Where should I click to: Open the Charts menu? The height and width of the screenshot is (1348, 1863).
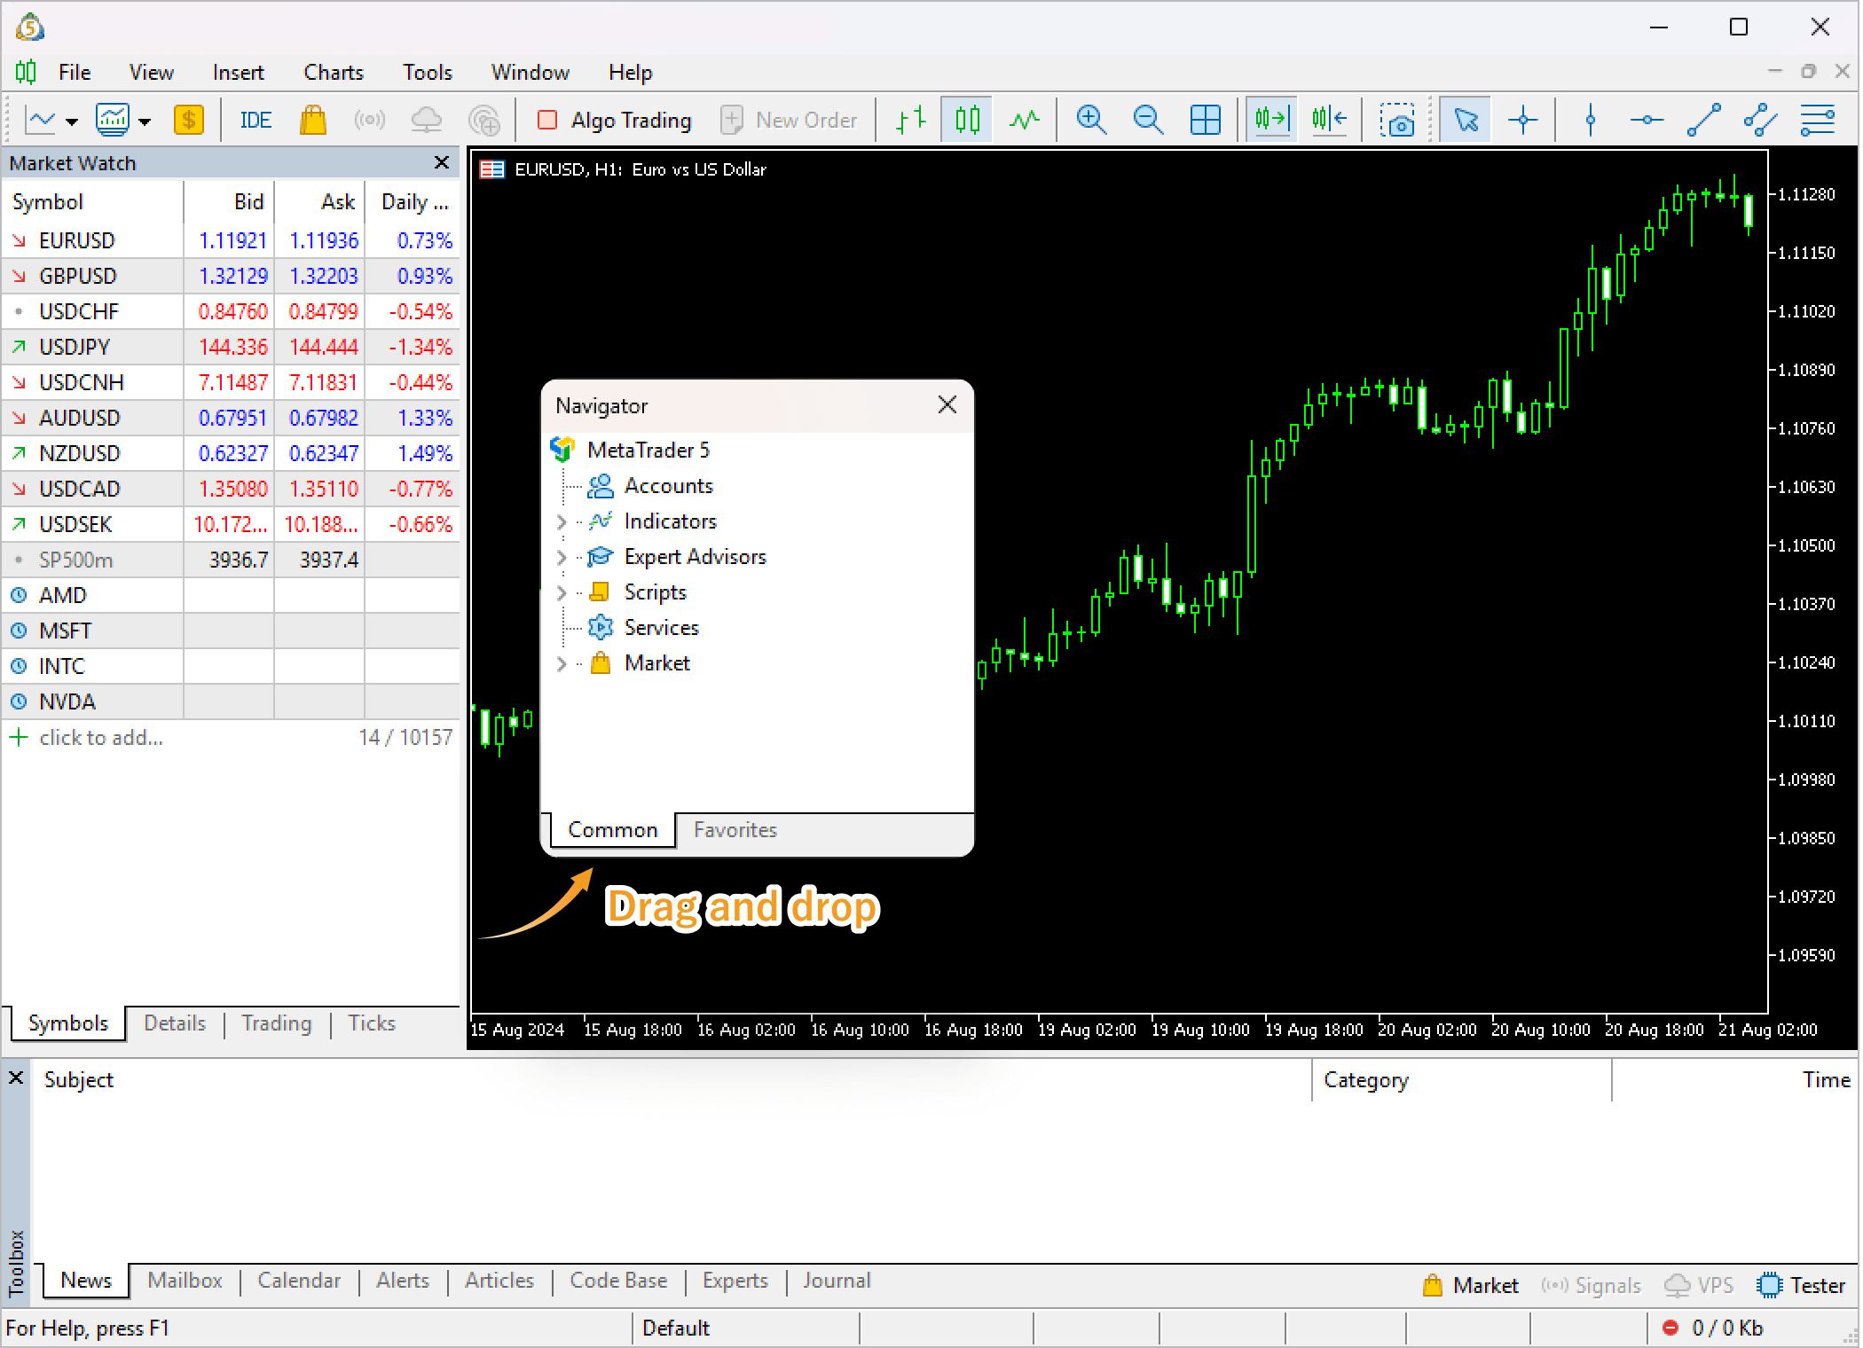point(334,73)
